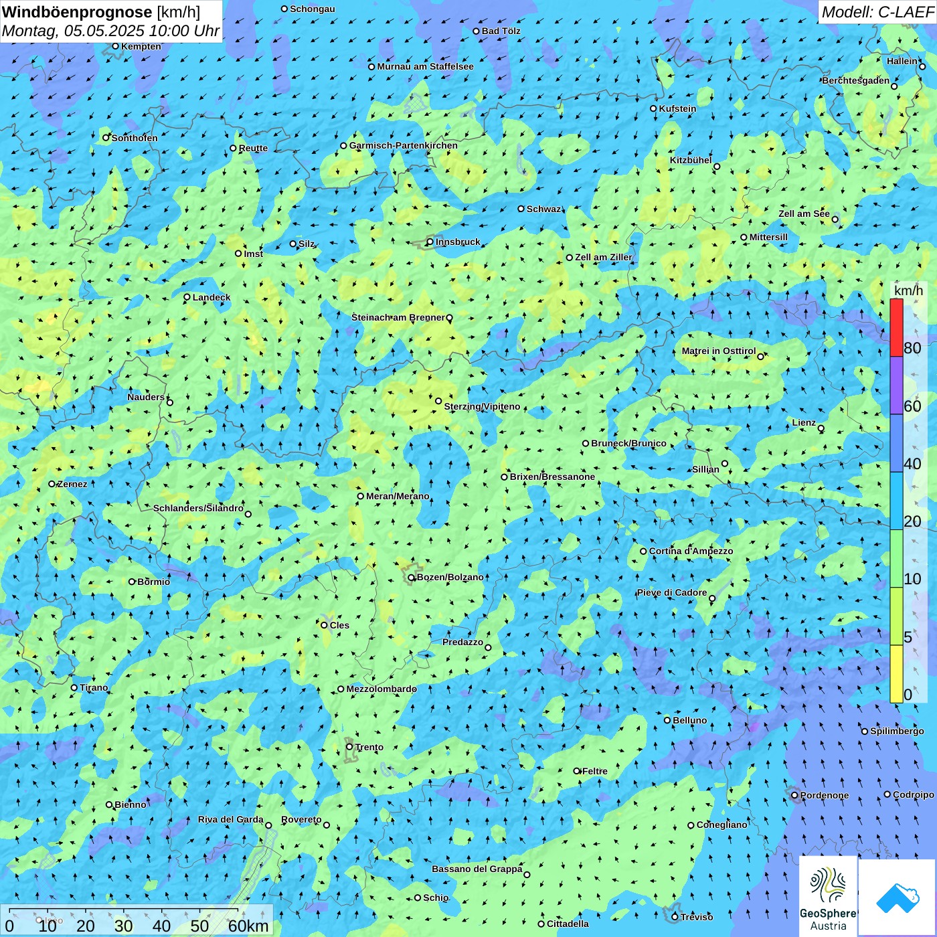
Task: Click the km/h legend unit label
Action: [908, 290]
